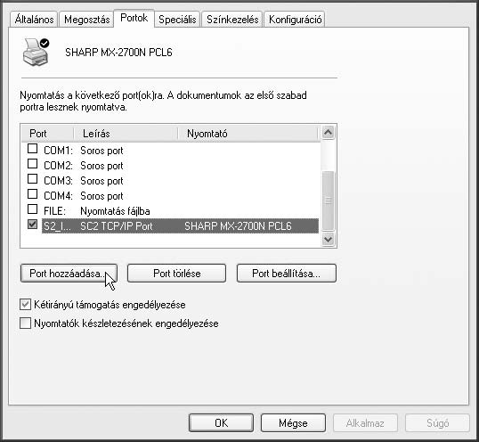Click the Nyomtató column header
The height and width of the screenshot is (442, 479).
pos(248,134)
